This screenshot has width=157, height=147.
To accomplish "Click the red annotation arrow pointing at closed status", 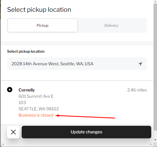I will 86,117.
